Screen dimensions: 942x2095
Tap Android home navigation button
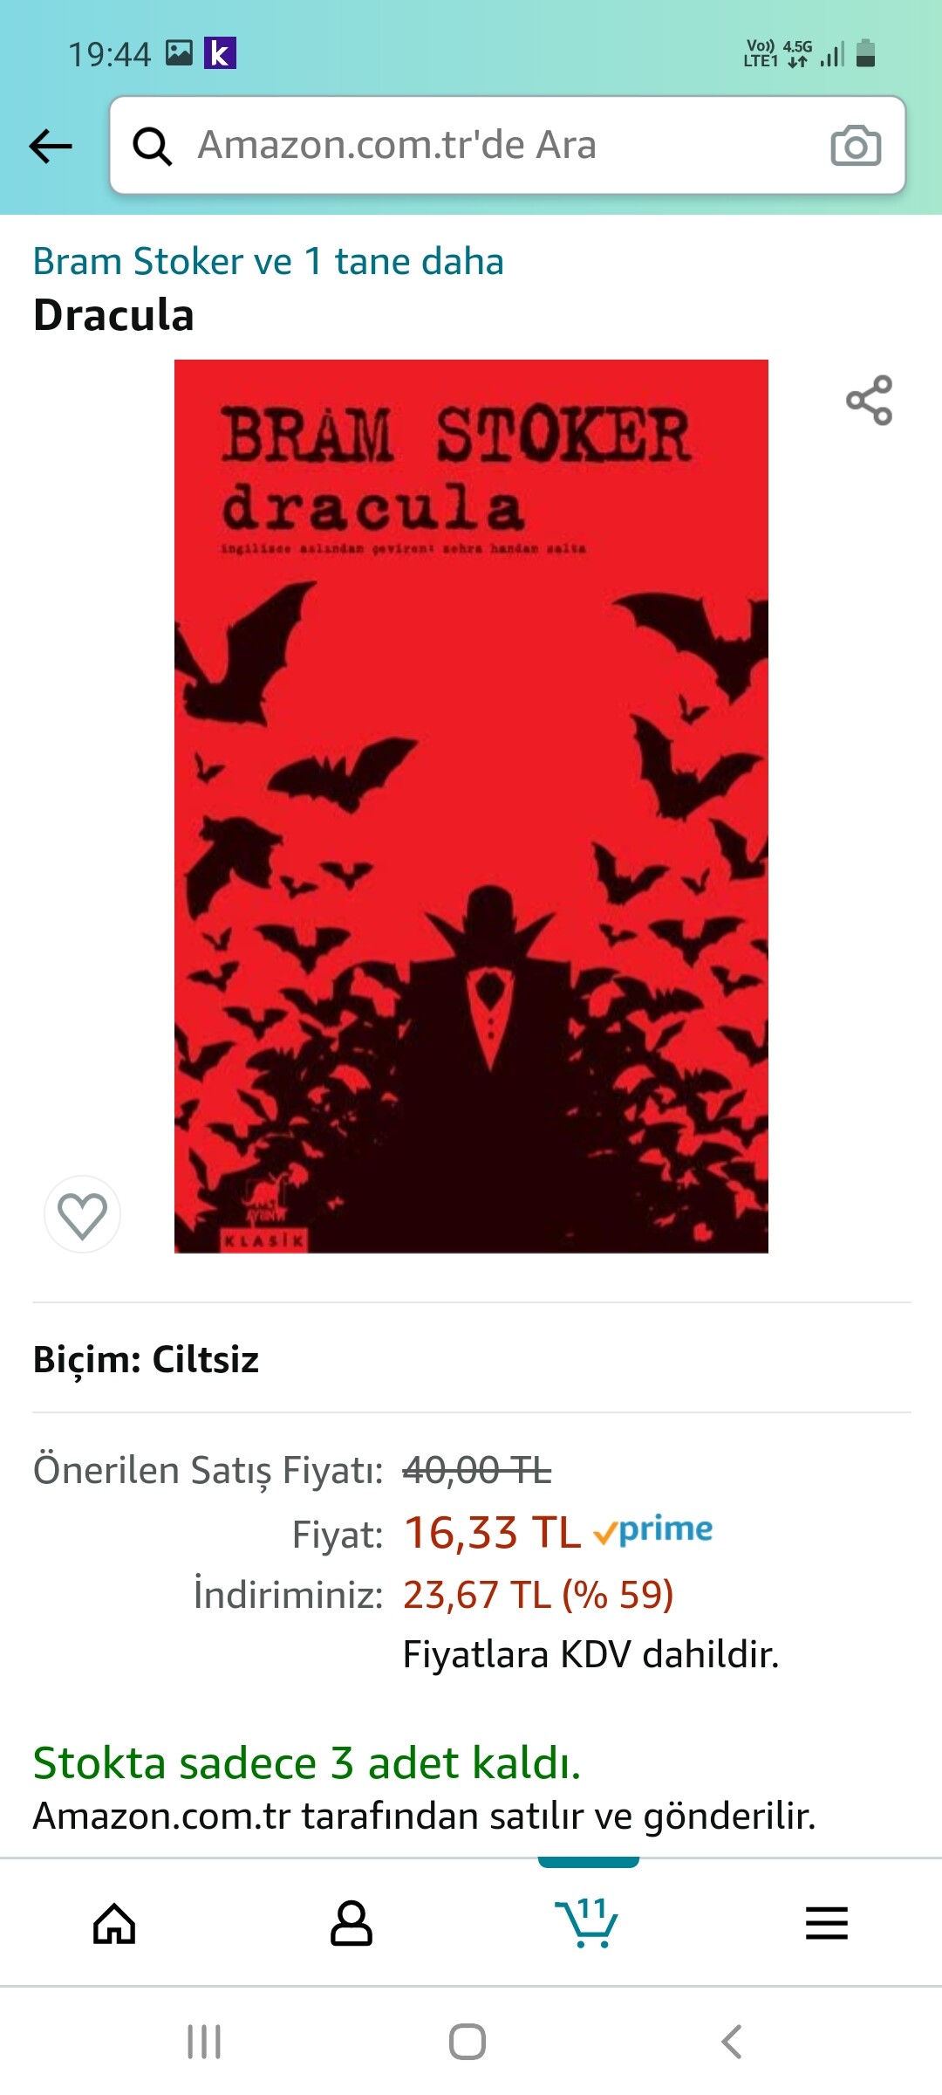coord(468,2042)
